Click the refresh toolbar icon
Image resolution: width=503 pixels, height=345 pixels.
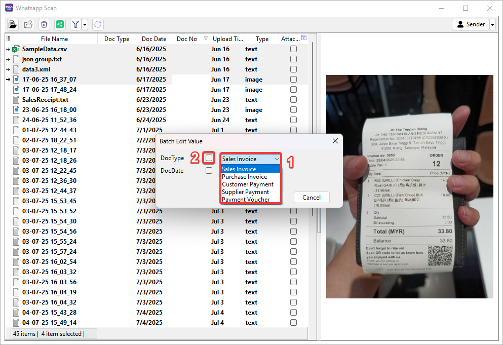(x=98, y=24)
